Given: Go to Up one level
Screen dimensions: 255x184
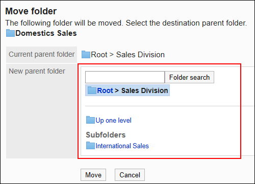Looking at the screenshot, I should (113, 121).
